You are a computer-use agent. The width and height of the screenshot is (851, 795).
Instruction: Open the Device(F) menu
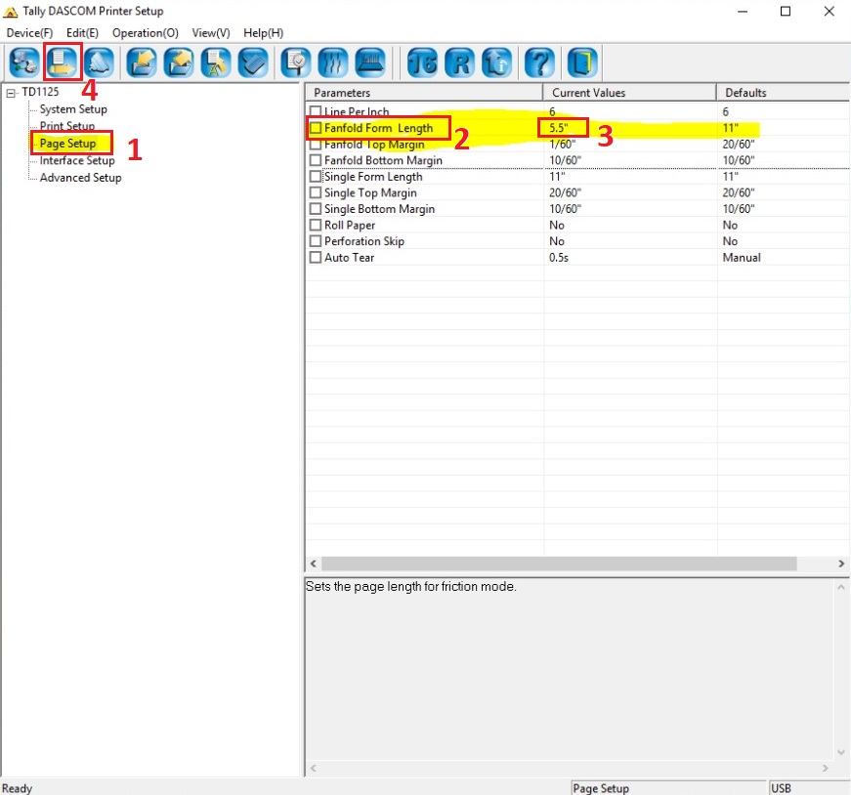[x=29, y=33]
